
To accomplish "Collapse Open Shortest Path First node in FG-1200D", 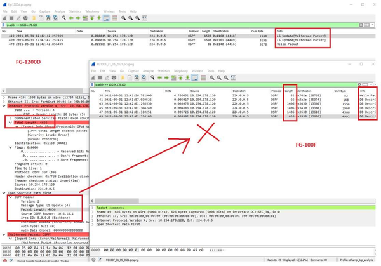I will [x=4, y=193].
